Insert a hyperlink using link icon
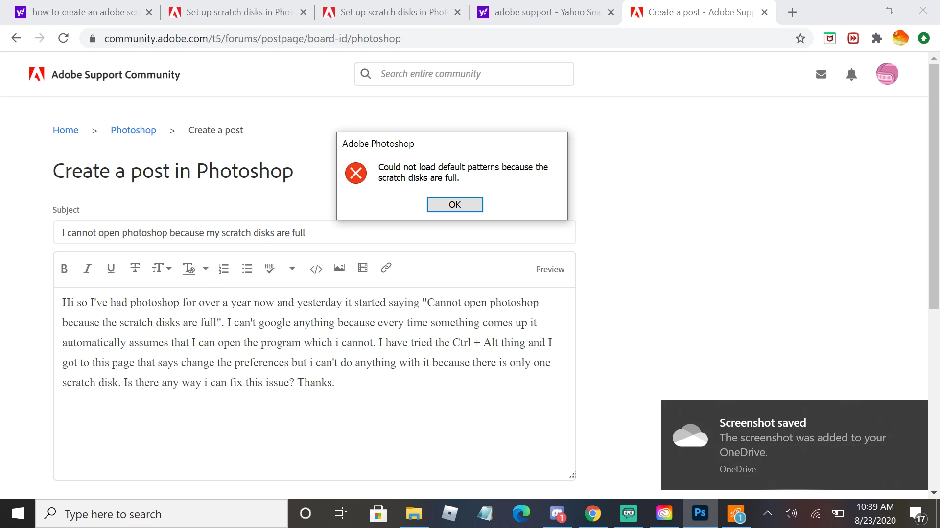 point(386,267)
